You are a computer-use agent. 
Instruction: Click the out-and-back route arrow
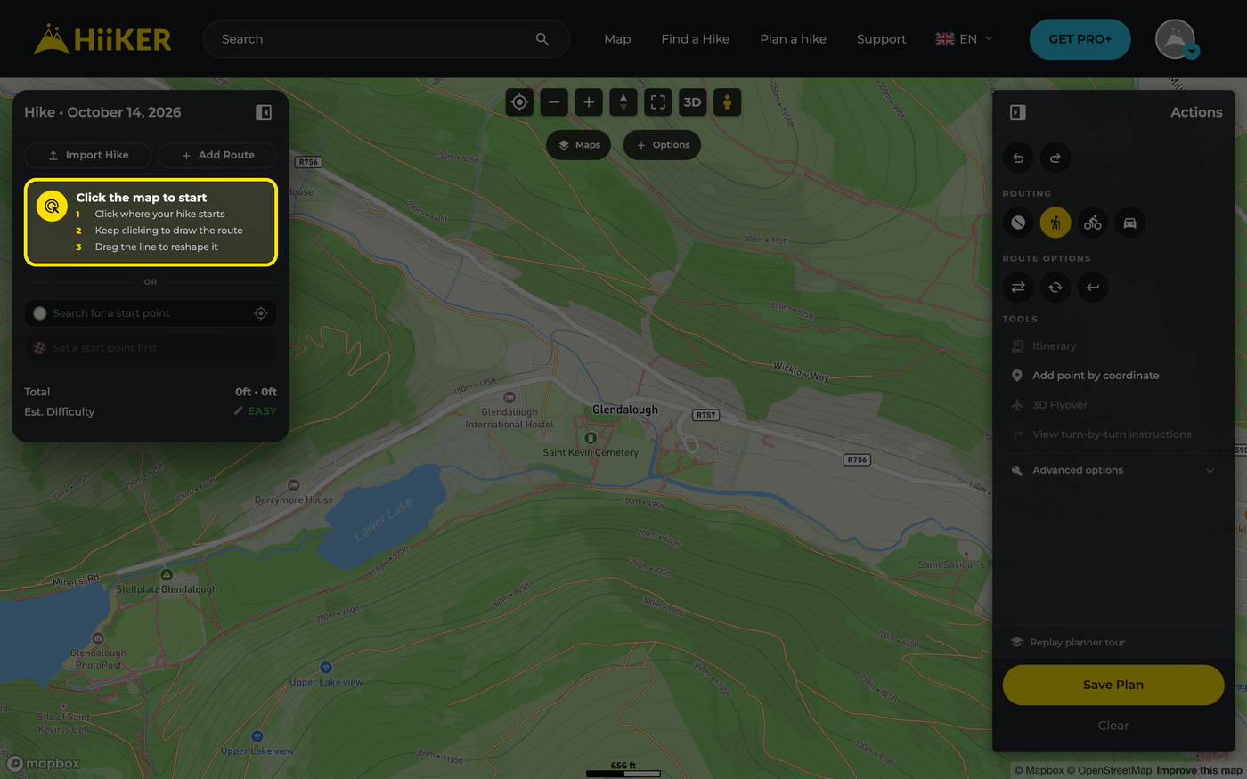1093,288
